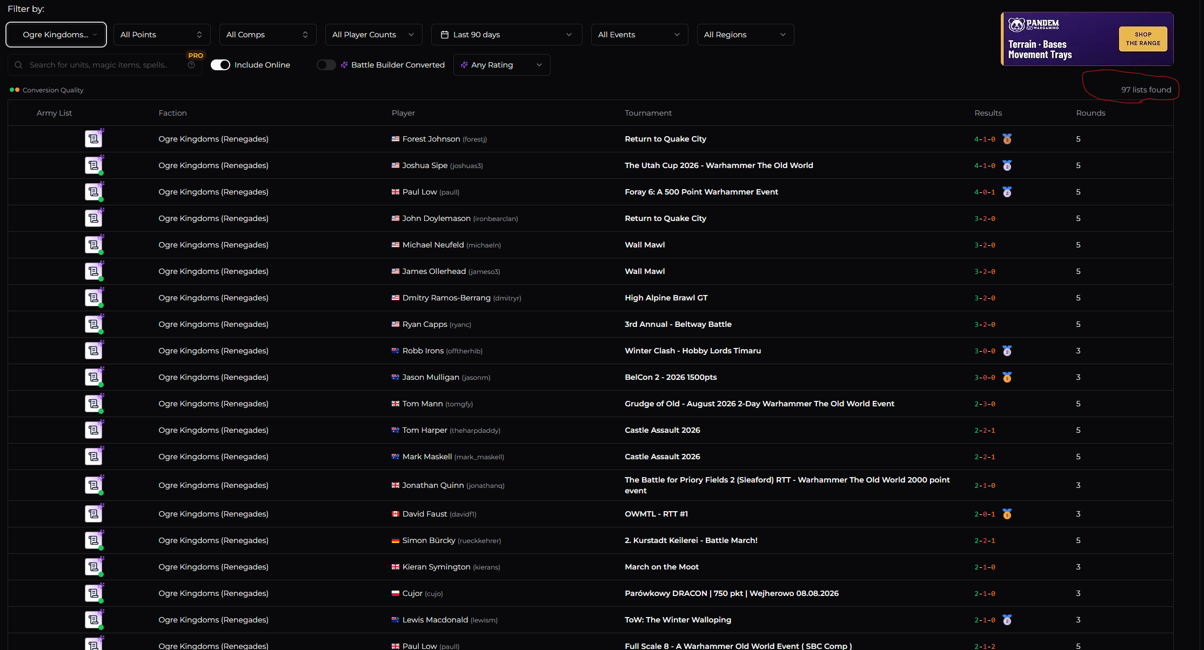1204x650 pixels.
Task: Open army list icon for Simon Bürcky
Action: [x=94, y=540]
